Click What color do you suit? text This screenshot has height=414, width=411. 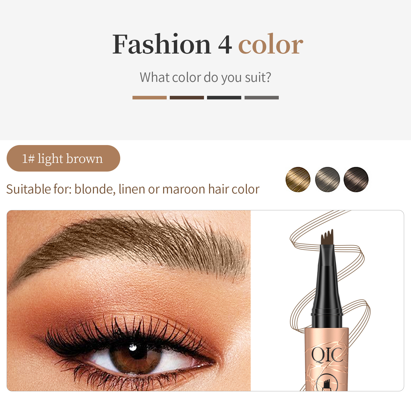click(205, 77)
